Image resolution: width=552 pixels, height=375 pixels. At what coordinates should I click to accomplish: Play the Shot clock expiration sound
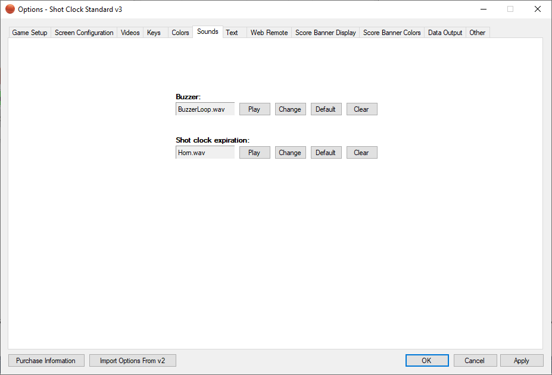(x=254, y=153)
